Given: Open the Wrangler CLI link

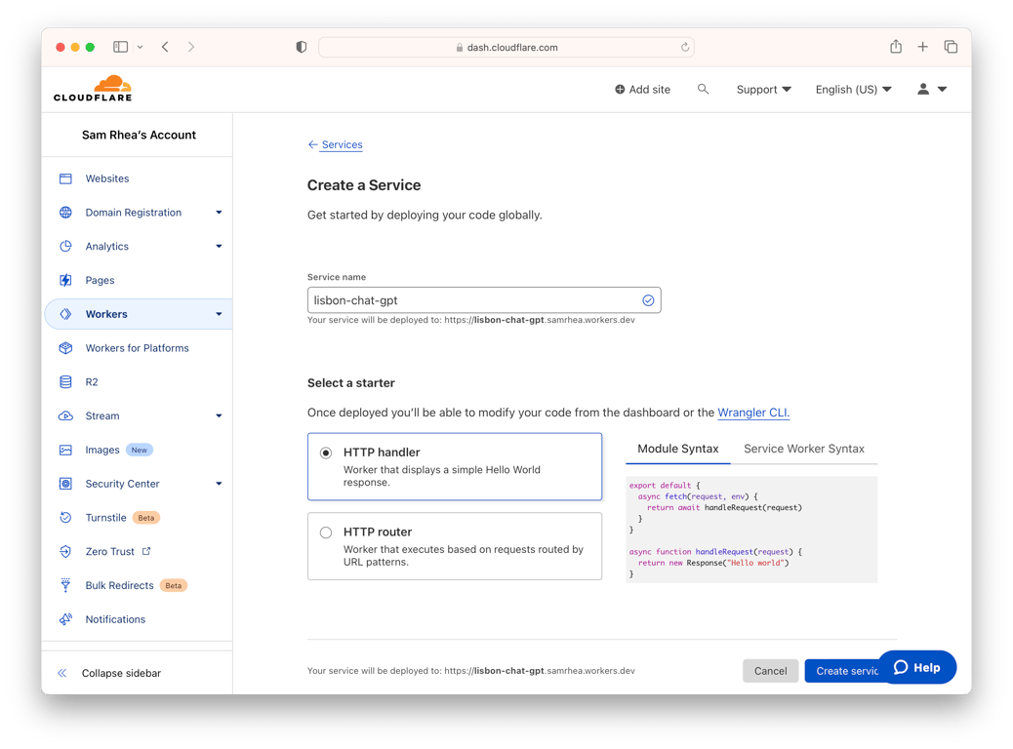Looking at the screenshot, I should click(752, 413).
